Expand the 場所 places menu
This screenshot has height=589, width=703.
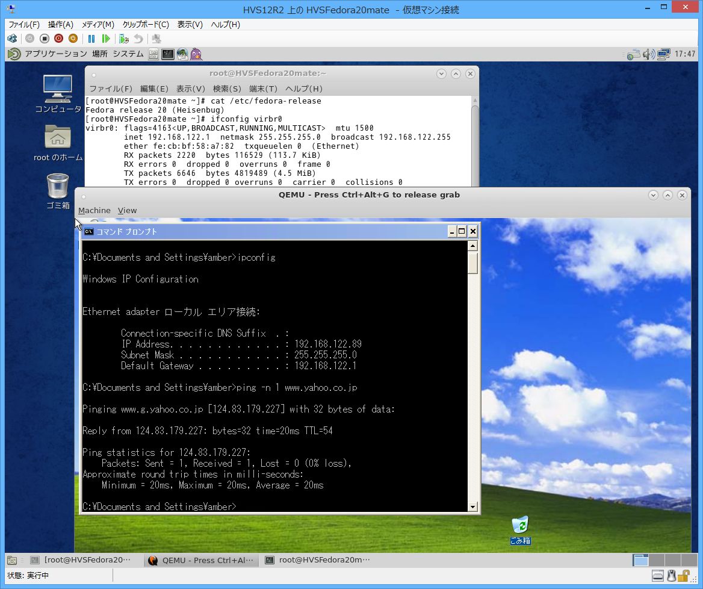click(x=100, y=54)
